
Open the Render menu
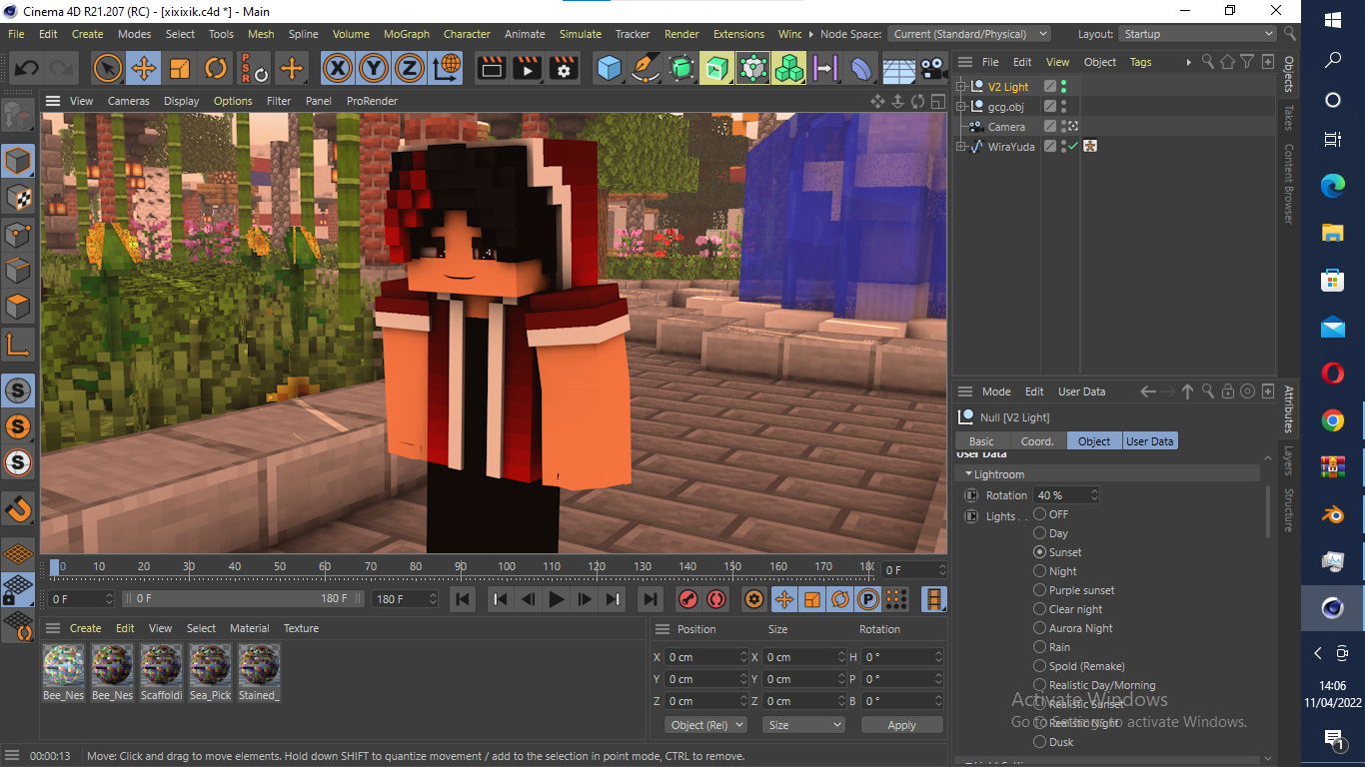[x=682, y=34]
